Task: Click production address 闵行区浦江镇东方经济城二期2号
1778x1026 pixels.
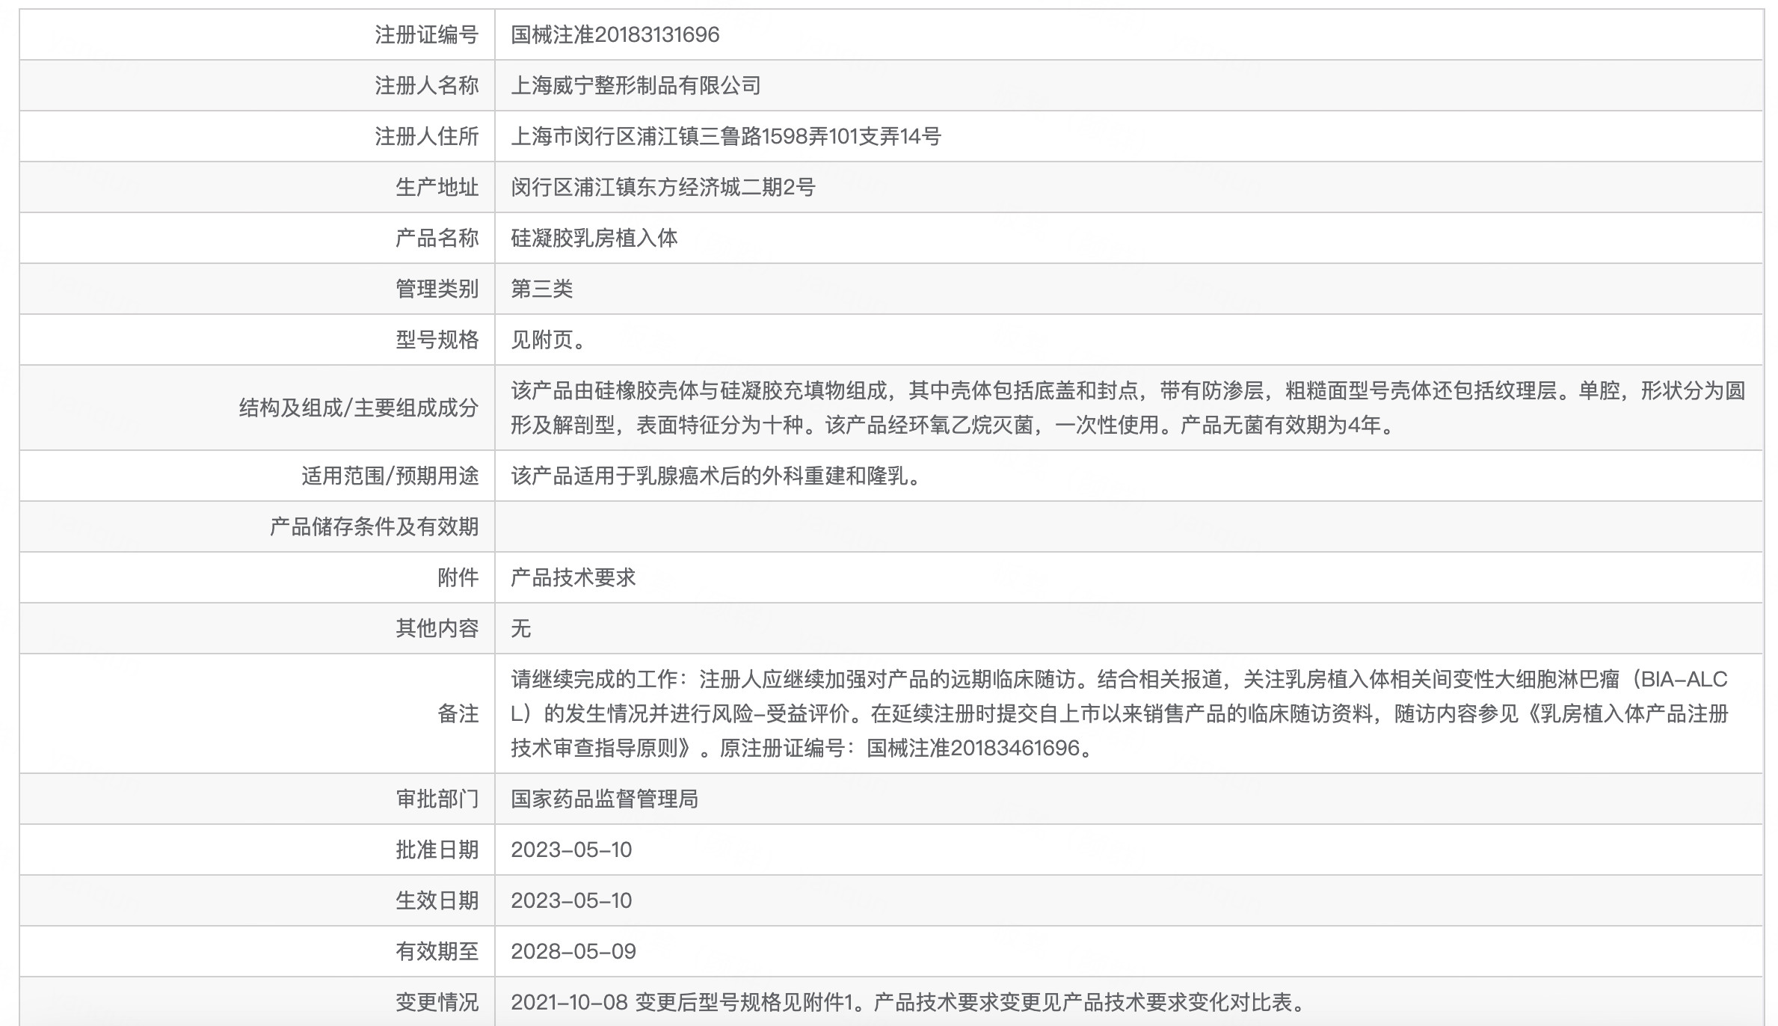Action: pos(662,188)
